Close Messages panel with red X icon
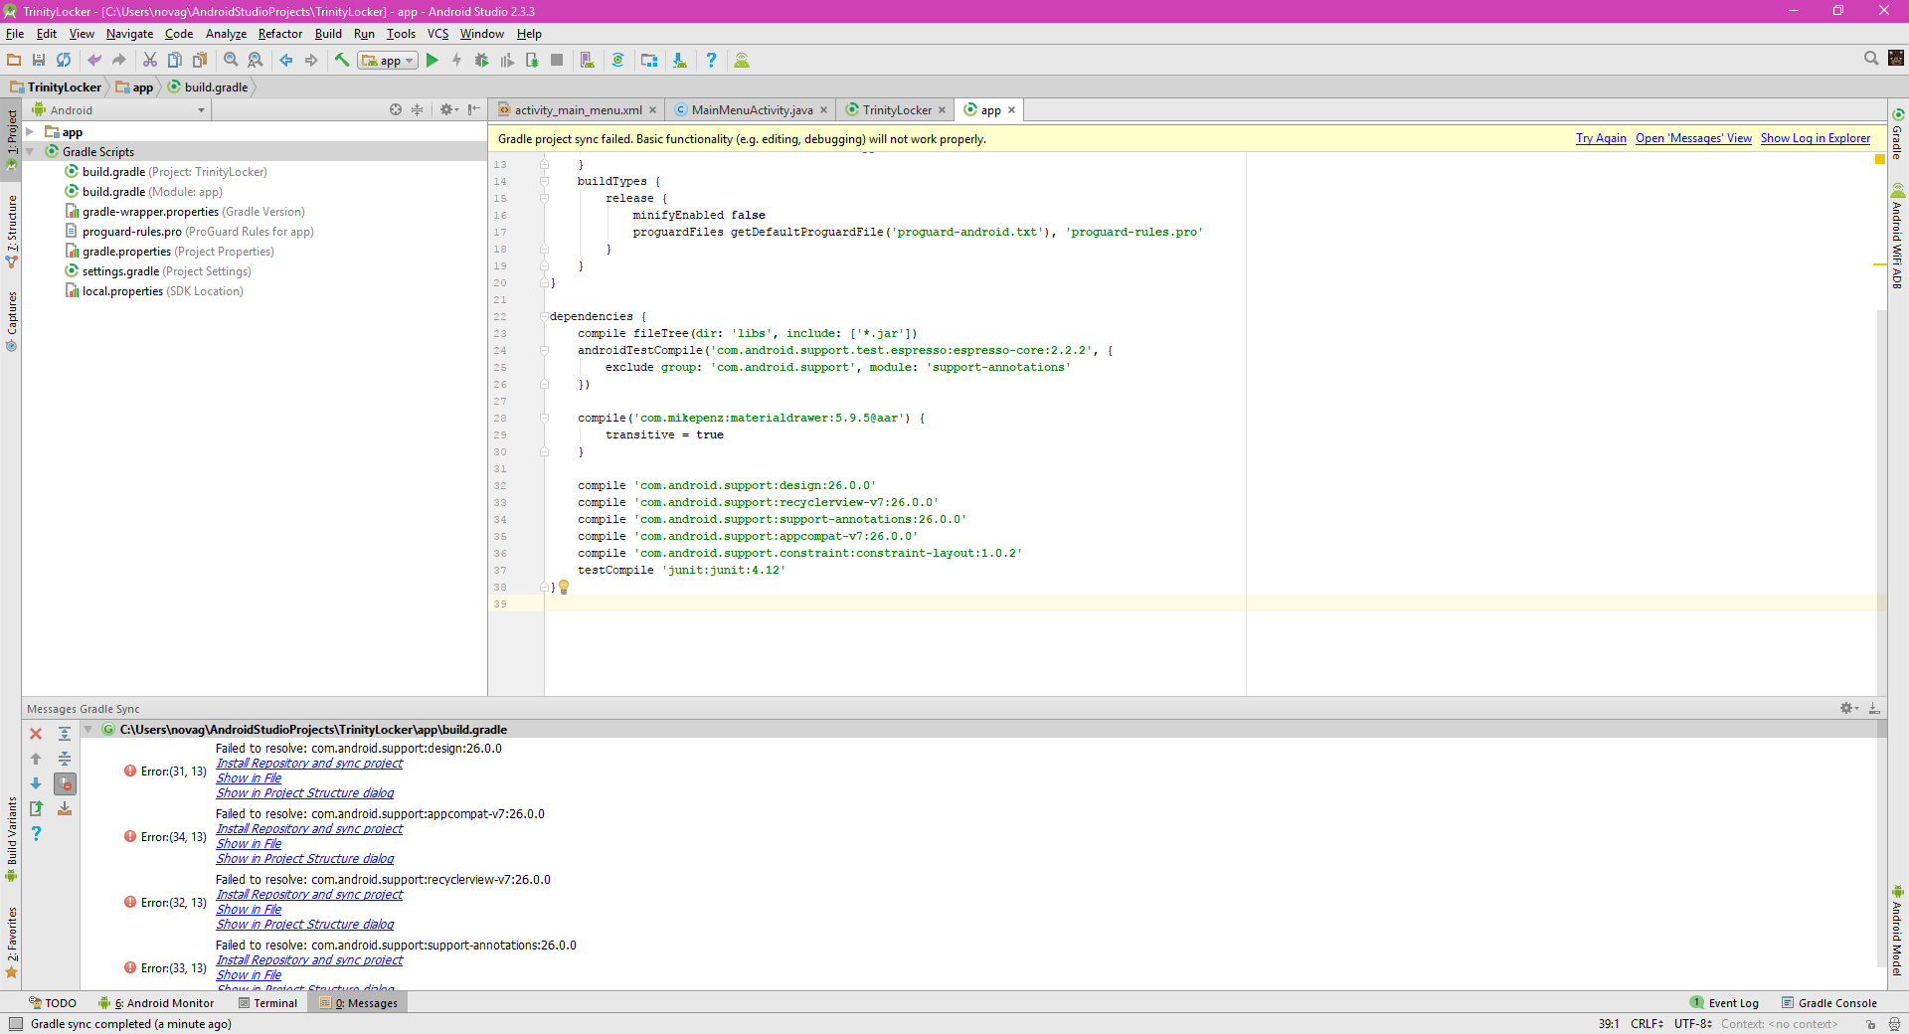Image resolution: width=1909 pixels, height=1034 pixels. (x=36, y=734)
